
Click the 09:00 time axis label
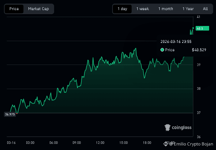(x=77, y=143)
